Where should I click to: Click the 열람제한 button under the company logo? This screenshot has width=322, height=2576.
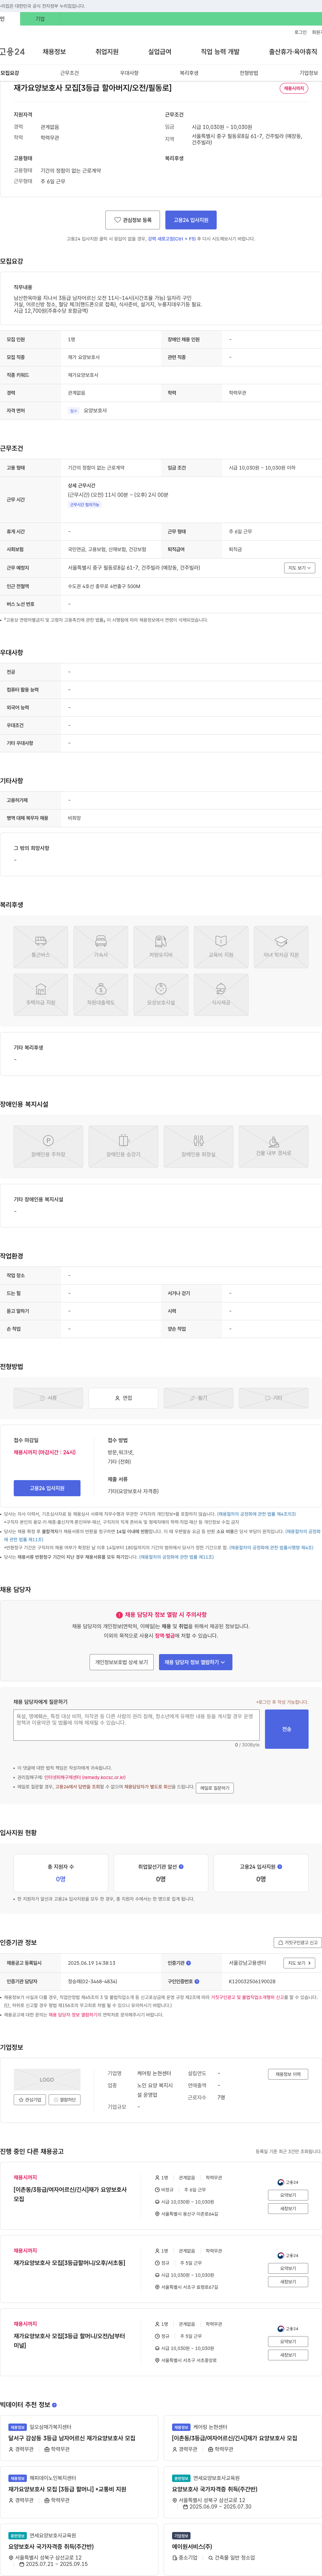coord(65,2100)
